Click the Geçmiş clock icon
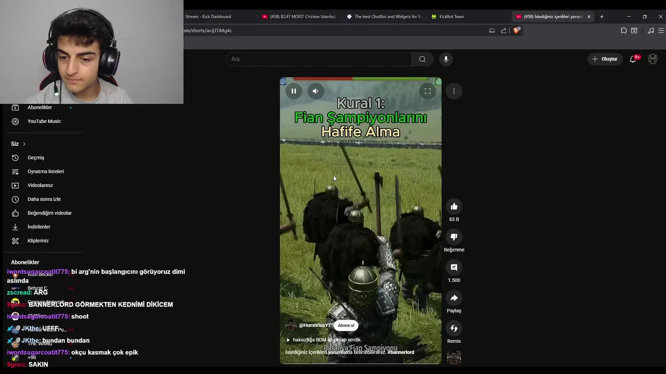This screenshot has height=374, width=666. coord(15,158)
